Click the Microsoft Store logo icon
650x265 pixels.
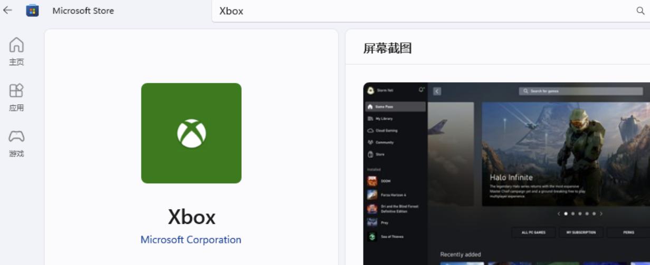tap(32, 10)
